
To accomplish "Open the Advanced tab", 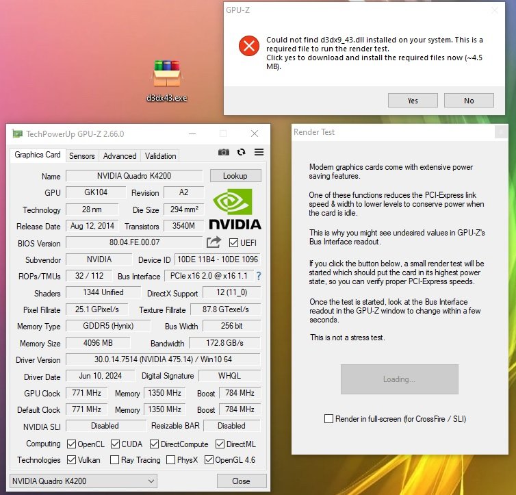I will click(120, 156).
